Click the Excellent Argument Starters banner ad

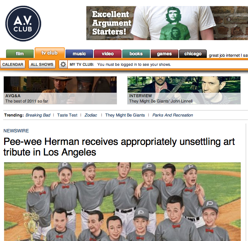(167, 23)
